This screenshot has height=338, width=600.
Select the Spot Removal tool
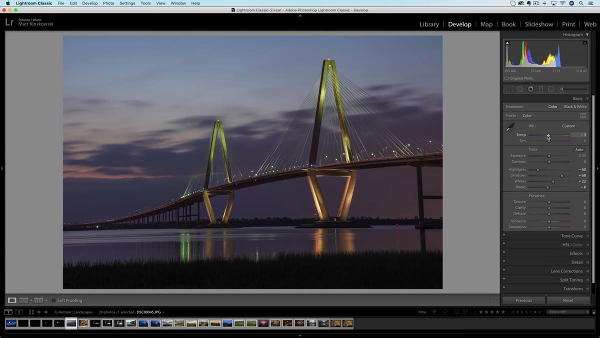(520, 89)
